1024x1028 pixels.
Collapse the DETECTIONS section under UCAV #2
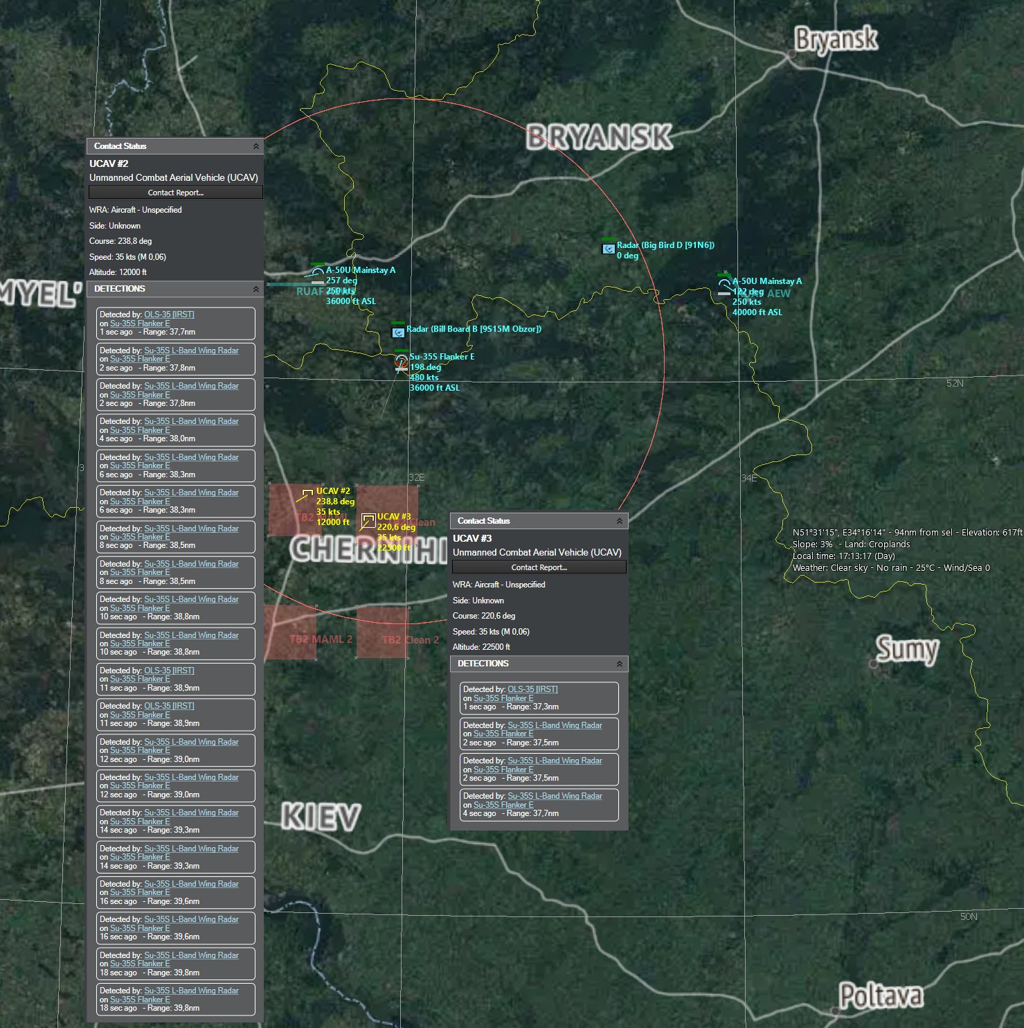pos(255,289)
